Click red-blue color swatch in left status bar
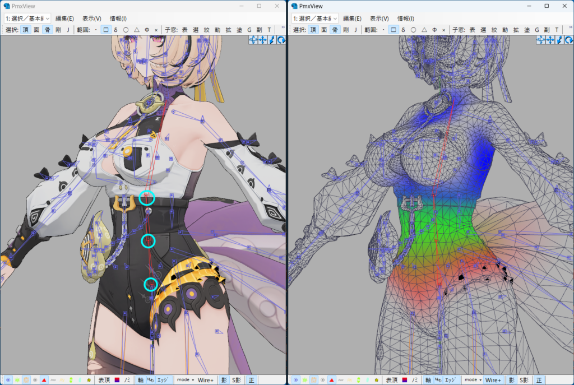Screen dimensions: 574x385 point(117,379)
